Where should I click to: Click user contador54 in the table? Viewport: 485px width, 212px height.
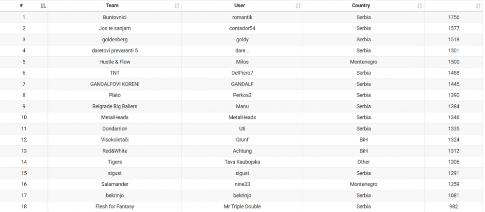pos(242,29)
